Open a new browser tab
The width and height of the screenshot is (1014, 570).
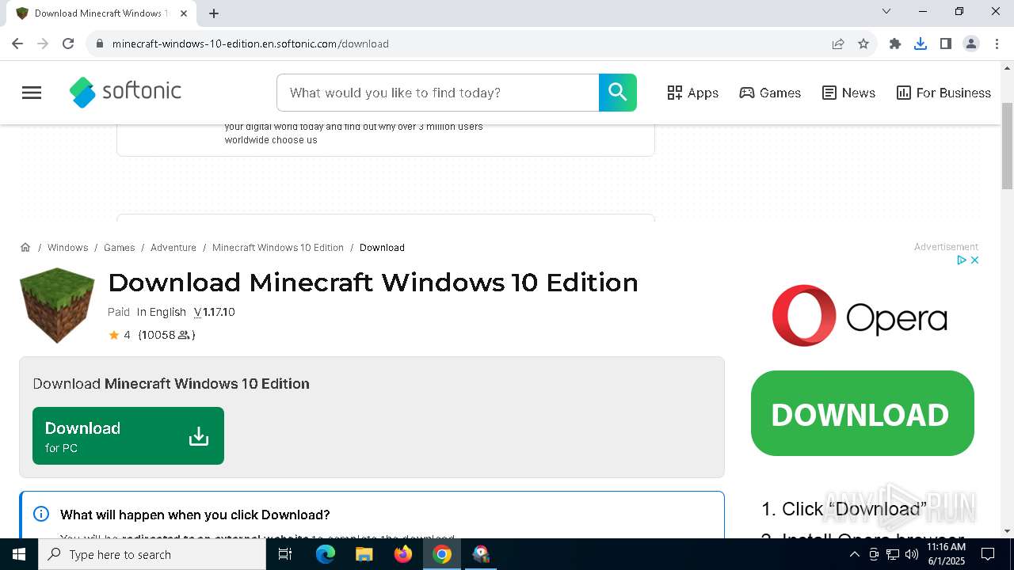214,13
